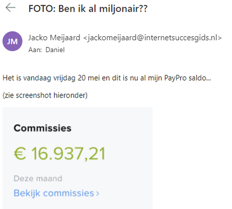Go back using the left arrow icon
232x209 pixels.
11,8
